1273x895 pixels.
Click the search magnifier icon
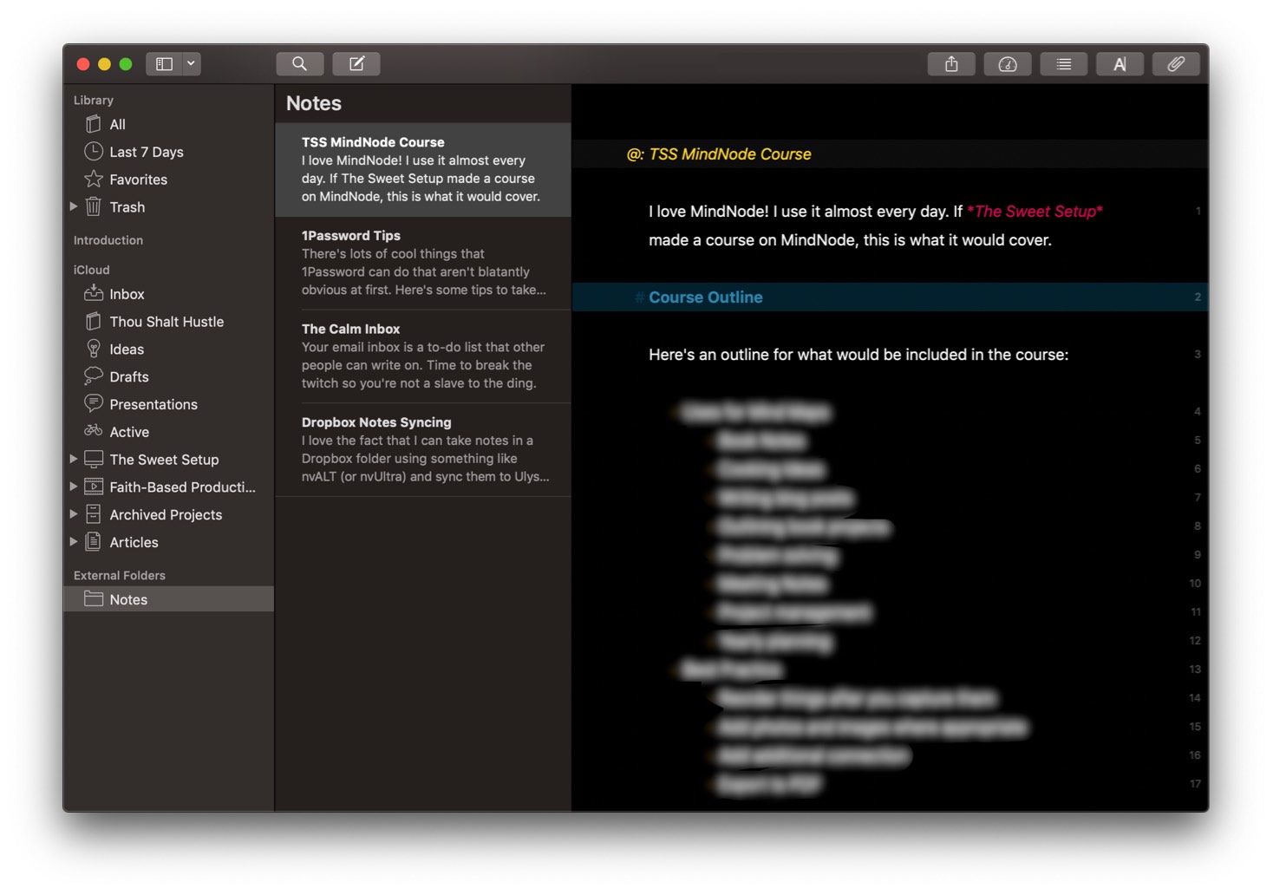(x=300, y=63)
